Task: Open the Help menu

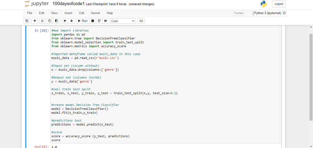Action: (x=110, y=13)
